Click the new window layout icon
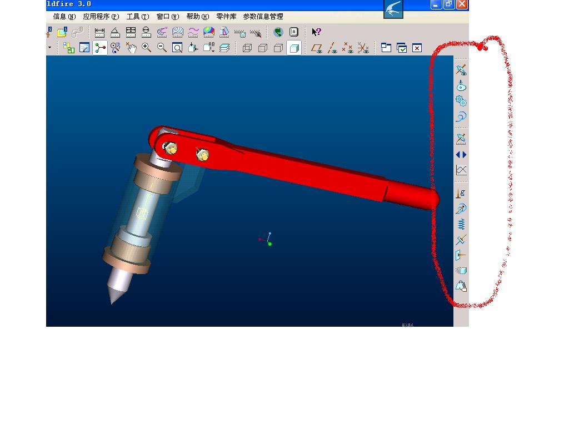The height and width of the screenshot is (426, 569). pos(386,48)
